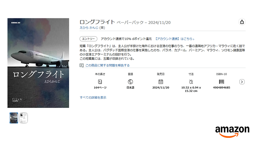Open すべての詳細を表示 link
The width and height of the screenshot is (255, 143).
(x=93, y=98)
